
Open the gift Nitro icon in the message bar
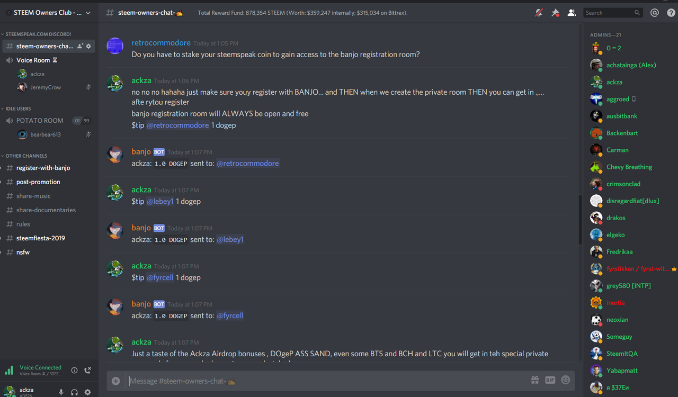pyautogui.click(x=535, y=380)
